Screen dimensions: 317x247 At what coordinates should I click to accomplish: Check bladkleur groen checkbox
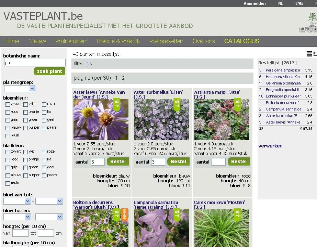click(x=25, y=168)
